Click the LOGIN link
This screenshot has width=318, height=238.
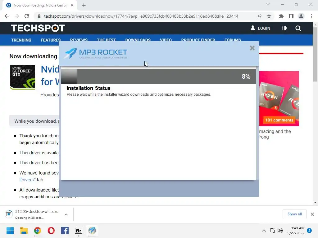click(x=261, y=28)
